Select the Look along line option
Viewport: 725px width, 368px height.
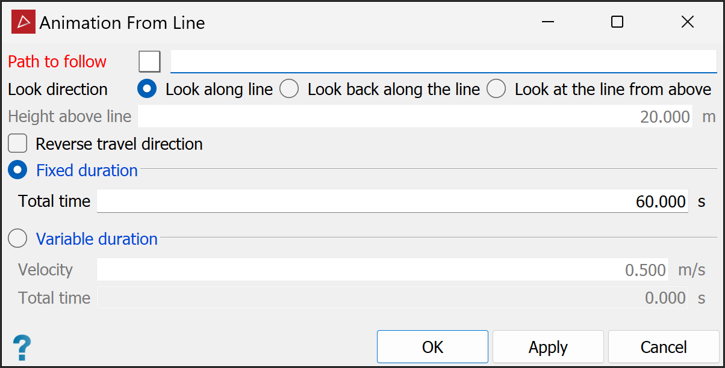148,89
